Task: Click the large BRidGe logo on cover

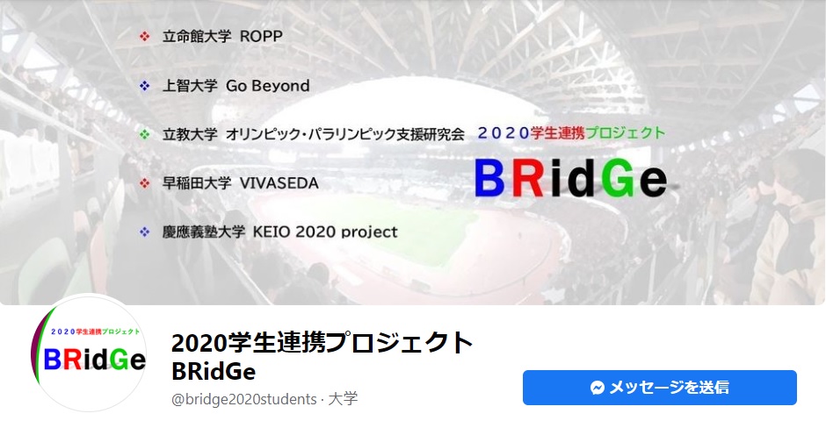Action: [571, 178]
